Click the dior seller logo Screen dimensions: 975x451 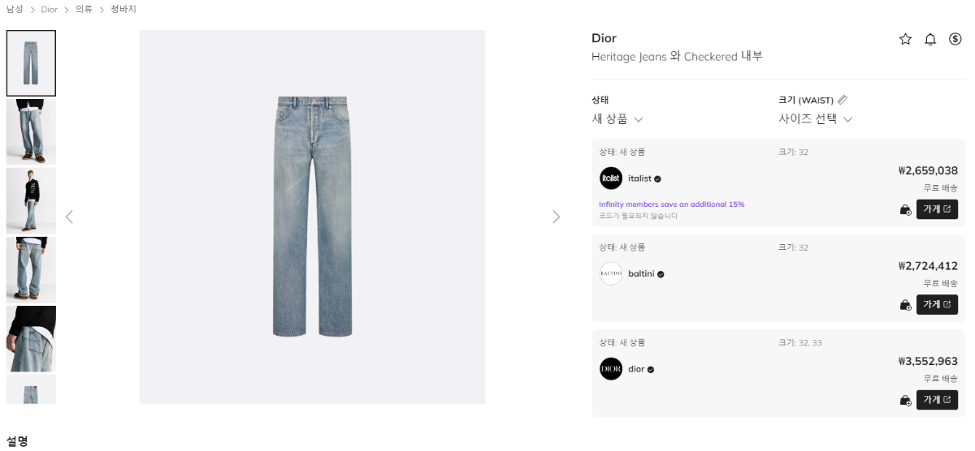click(611, 369)
